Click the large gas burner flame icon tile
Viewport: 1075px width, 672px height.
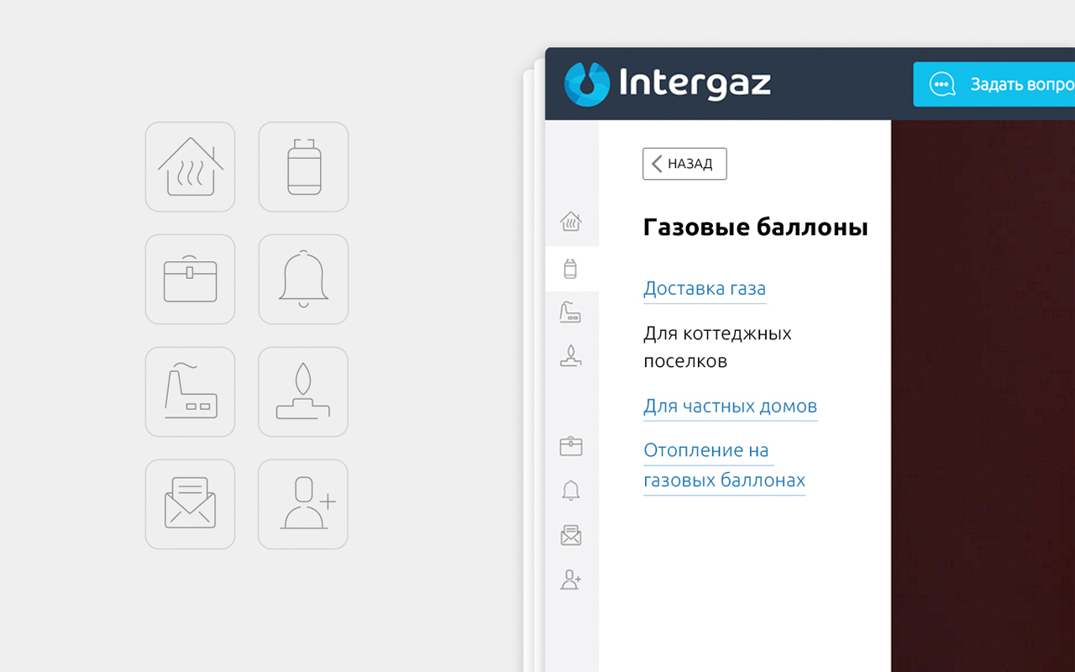[303, 391]
